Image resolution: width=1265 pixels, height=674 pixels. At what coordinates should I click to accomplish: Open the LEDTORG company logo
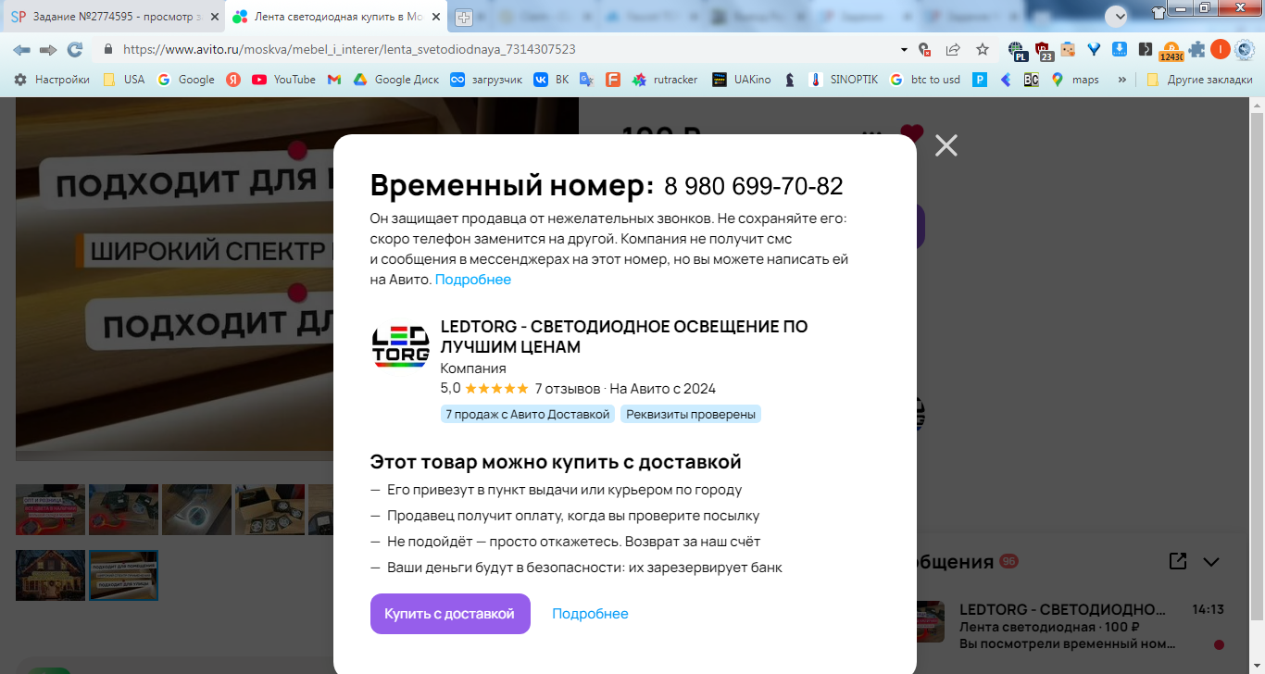point(400,346)
